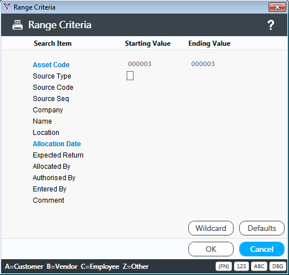
Task: Click the app logo in title bar
Action: pos(7,7)
